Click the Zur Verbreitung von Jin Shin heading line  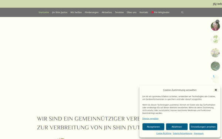coord(88,128)
